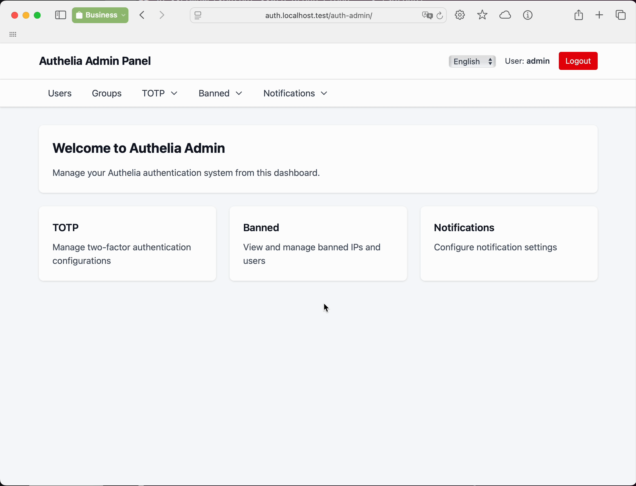Click the info circle icon
The image size is (636, 486).
tap(528, 15)
